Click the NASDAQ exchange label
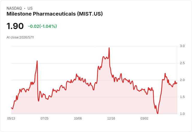The image size is (192, 132). tap(14, 8)
